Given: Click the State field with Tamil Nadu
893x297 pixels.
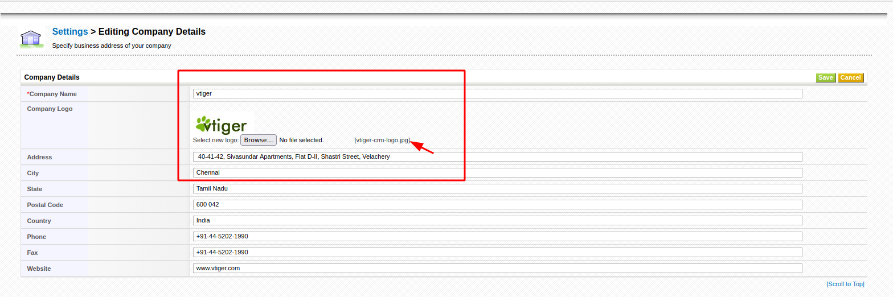Looking at the screenshot, I should (x=497, y=188).
